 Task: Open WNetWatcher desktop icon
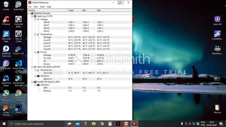pyautogui.click(x=218, y=50)
